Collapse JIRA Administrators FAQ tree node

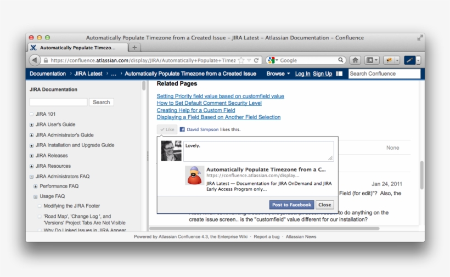click(x=32, y=177)
